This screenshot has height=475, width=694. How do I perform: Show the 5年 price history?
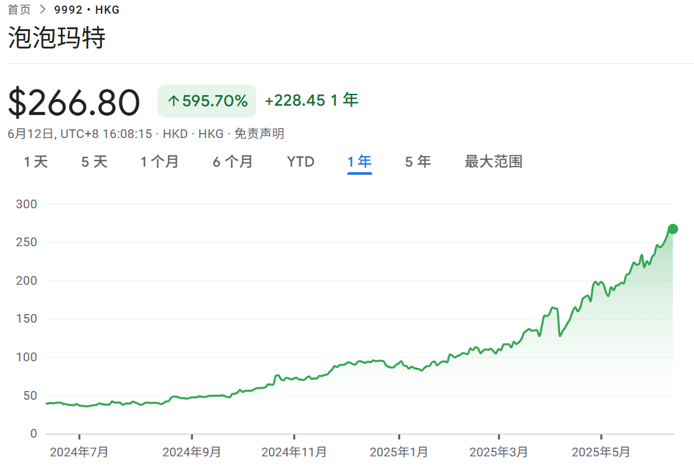[x=418, y=162]
